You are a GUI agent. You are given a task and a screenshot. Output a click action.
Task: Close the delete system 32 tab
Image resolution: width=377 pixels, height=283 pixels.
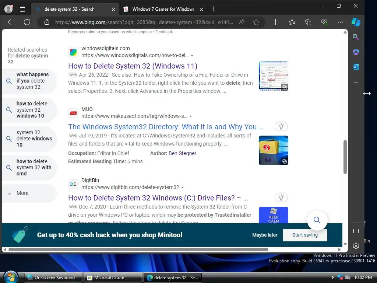(113, 9)
